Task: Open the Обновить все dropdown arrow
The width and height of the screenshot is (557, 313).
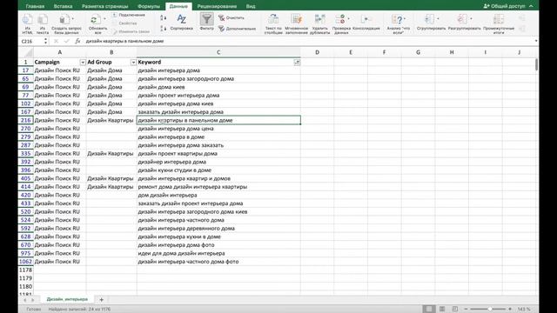Action: pyautogui.click(x=104, y=19)
